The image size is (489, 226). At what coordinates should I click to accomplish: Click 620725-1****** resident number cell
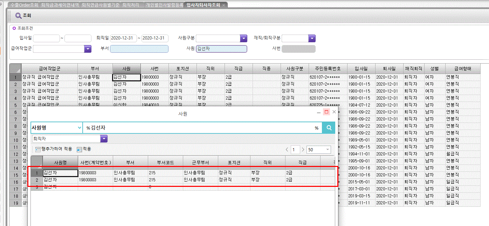click(x=328, y=105)
